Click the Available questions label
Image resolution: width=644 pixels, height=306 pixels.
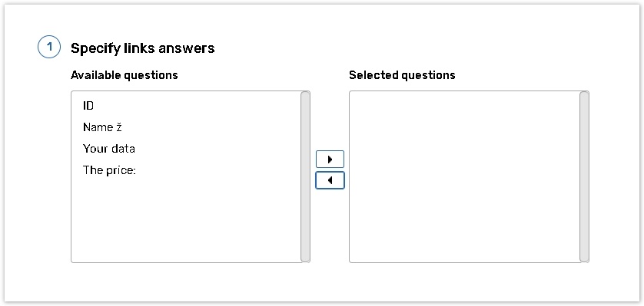click(x=124, y=75)
